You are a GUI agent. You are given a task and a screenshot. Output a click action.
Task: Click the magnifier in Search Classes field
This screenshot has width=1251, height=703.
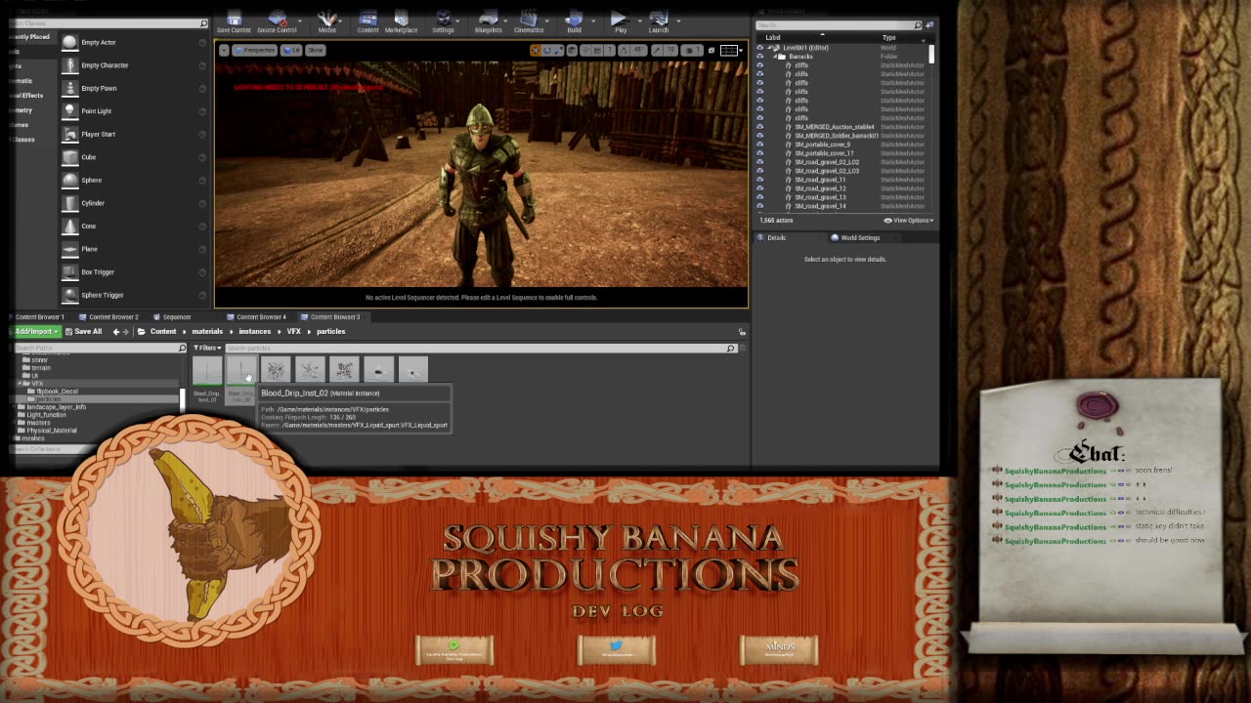[x=203, y=22]
